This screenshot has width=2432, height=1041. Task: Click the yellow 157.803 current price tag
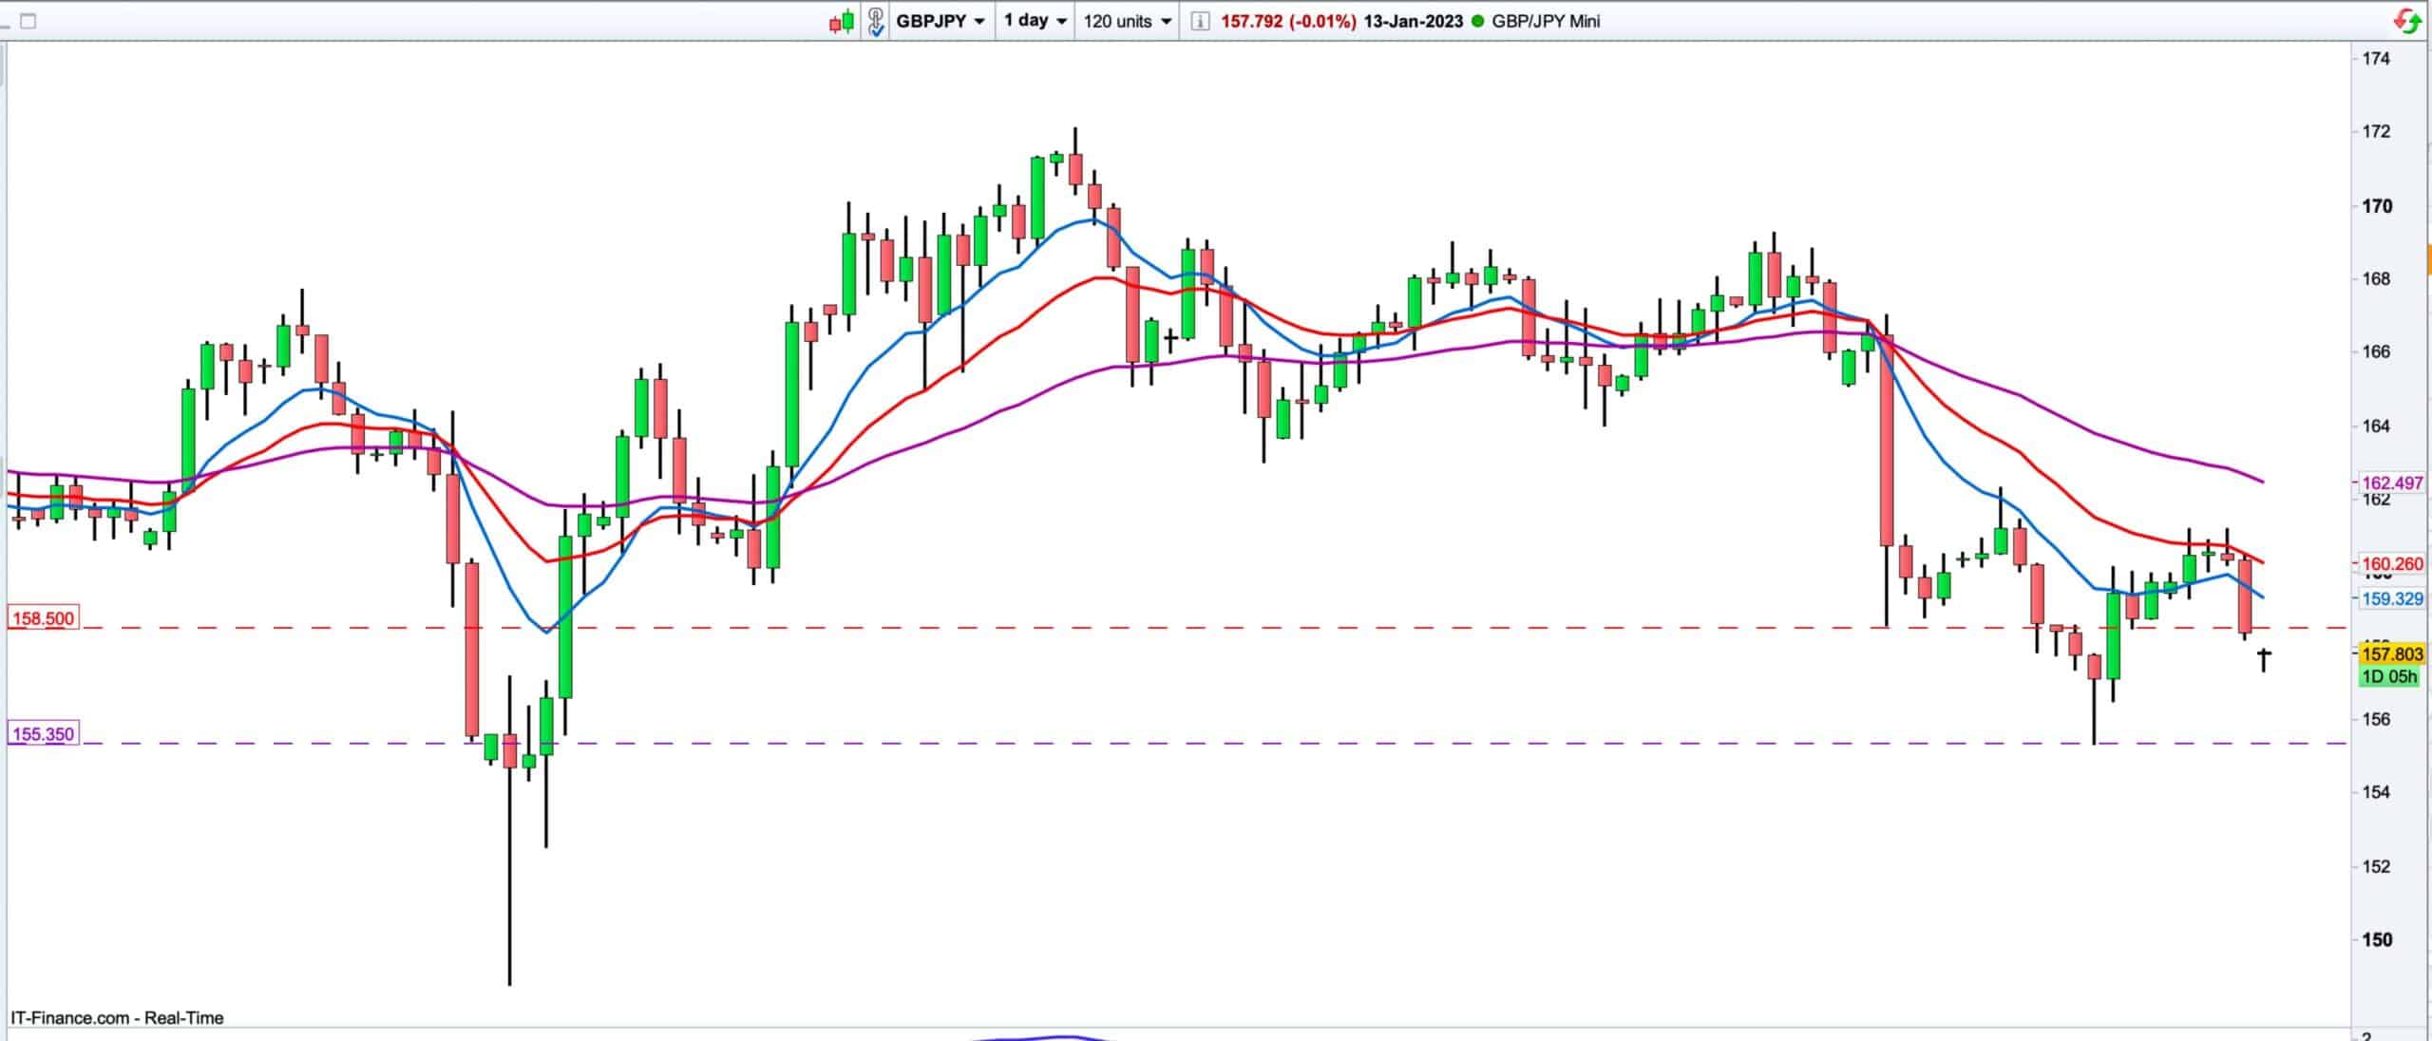[x=2392, y=654]
